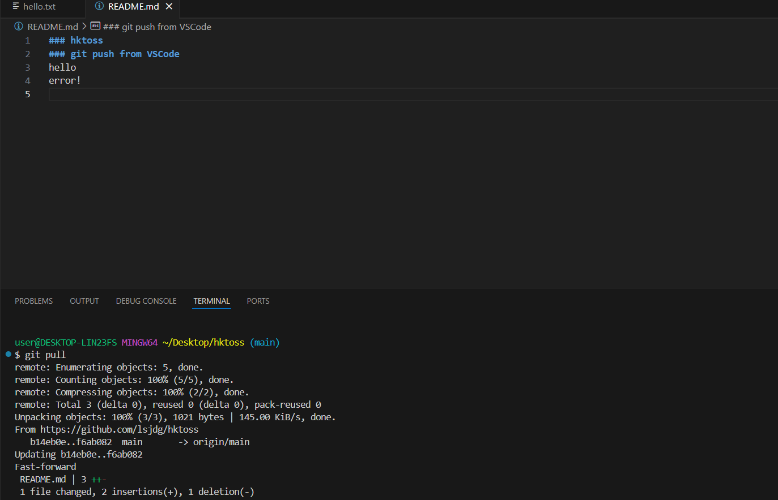Click line number 4 in the gutter
Viewport: 778px width, 500px height.
click(27, 80)
